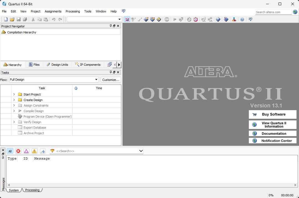Click the blue Help question-mark icon
This screenshot has width=299, height=198.
click(242, 19)
